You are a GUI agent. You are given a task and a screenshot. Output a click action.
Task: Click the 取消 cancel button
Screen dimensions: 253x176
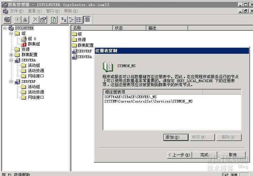pos(233,155)
